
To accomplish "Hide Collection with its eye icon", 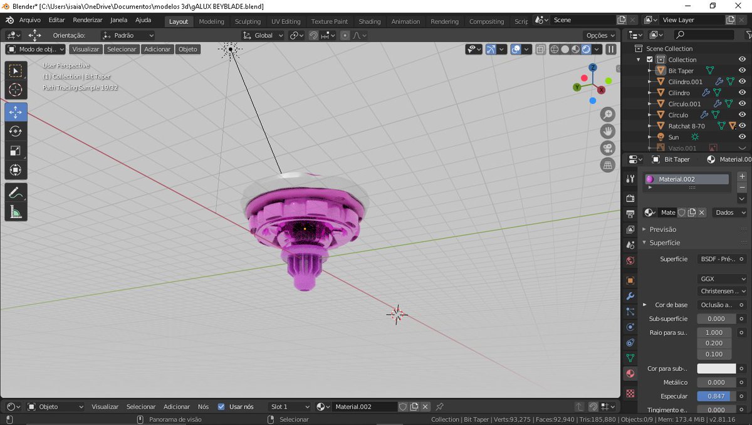I will point(742,60).
